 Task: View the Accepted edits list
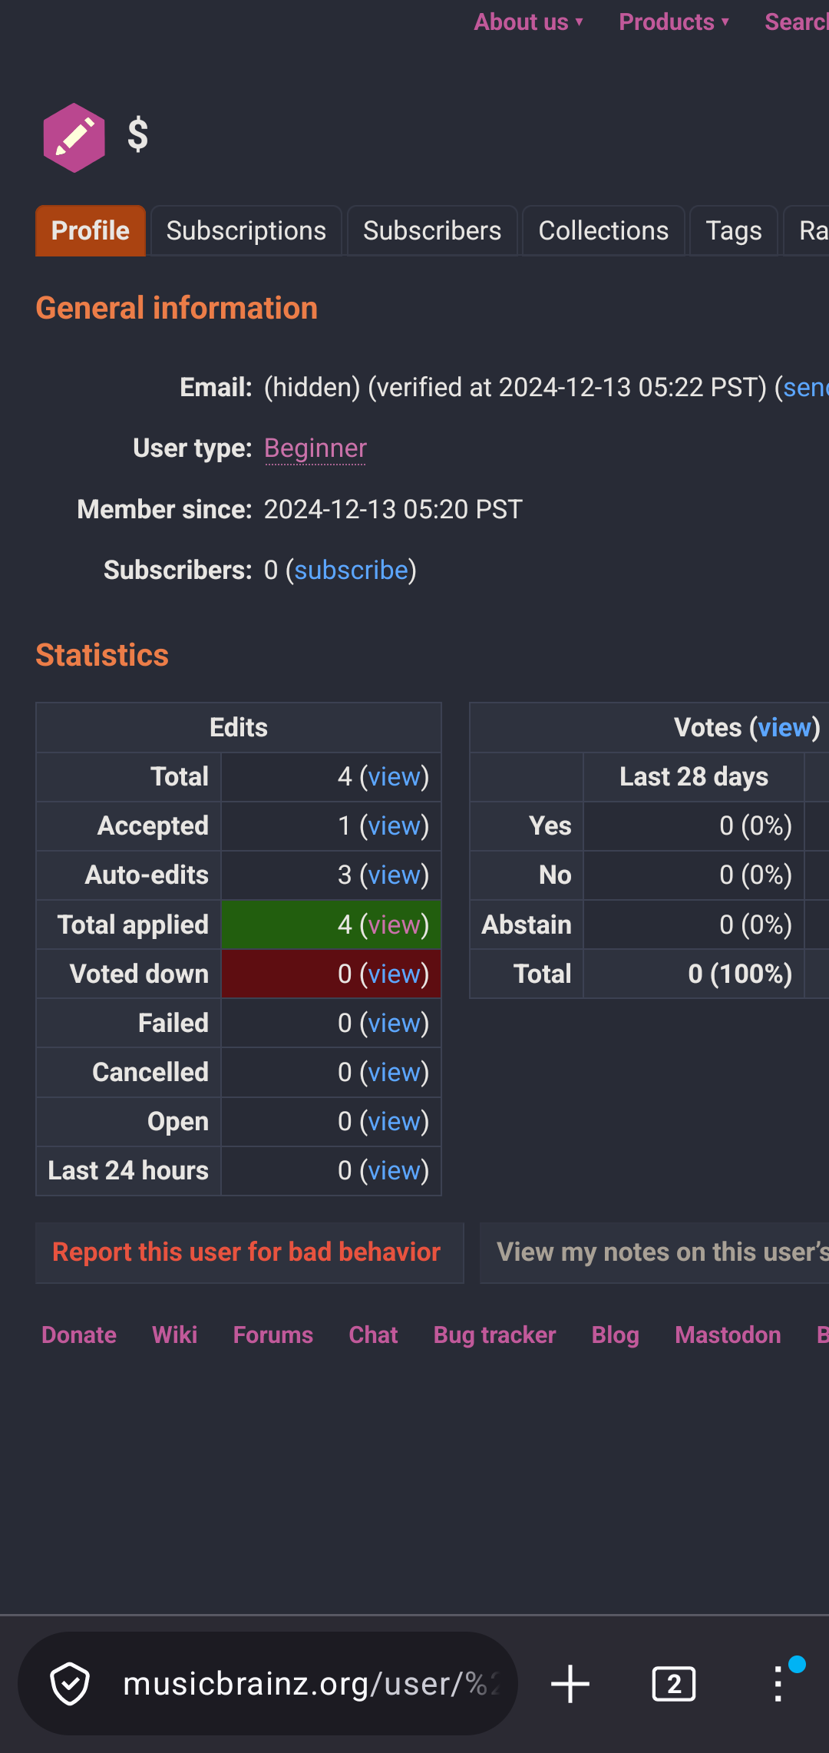click(395, 826)
